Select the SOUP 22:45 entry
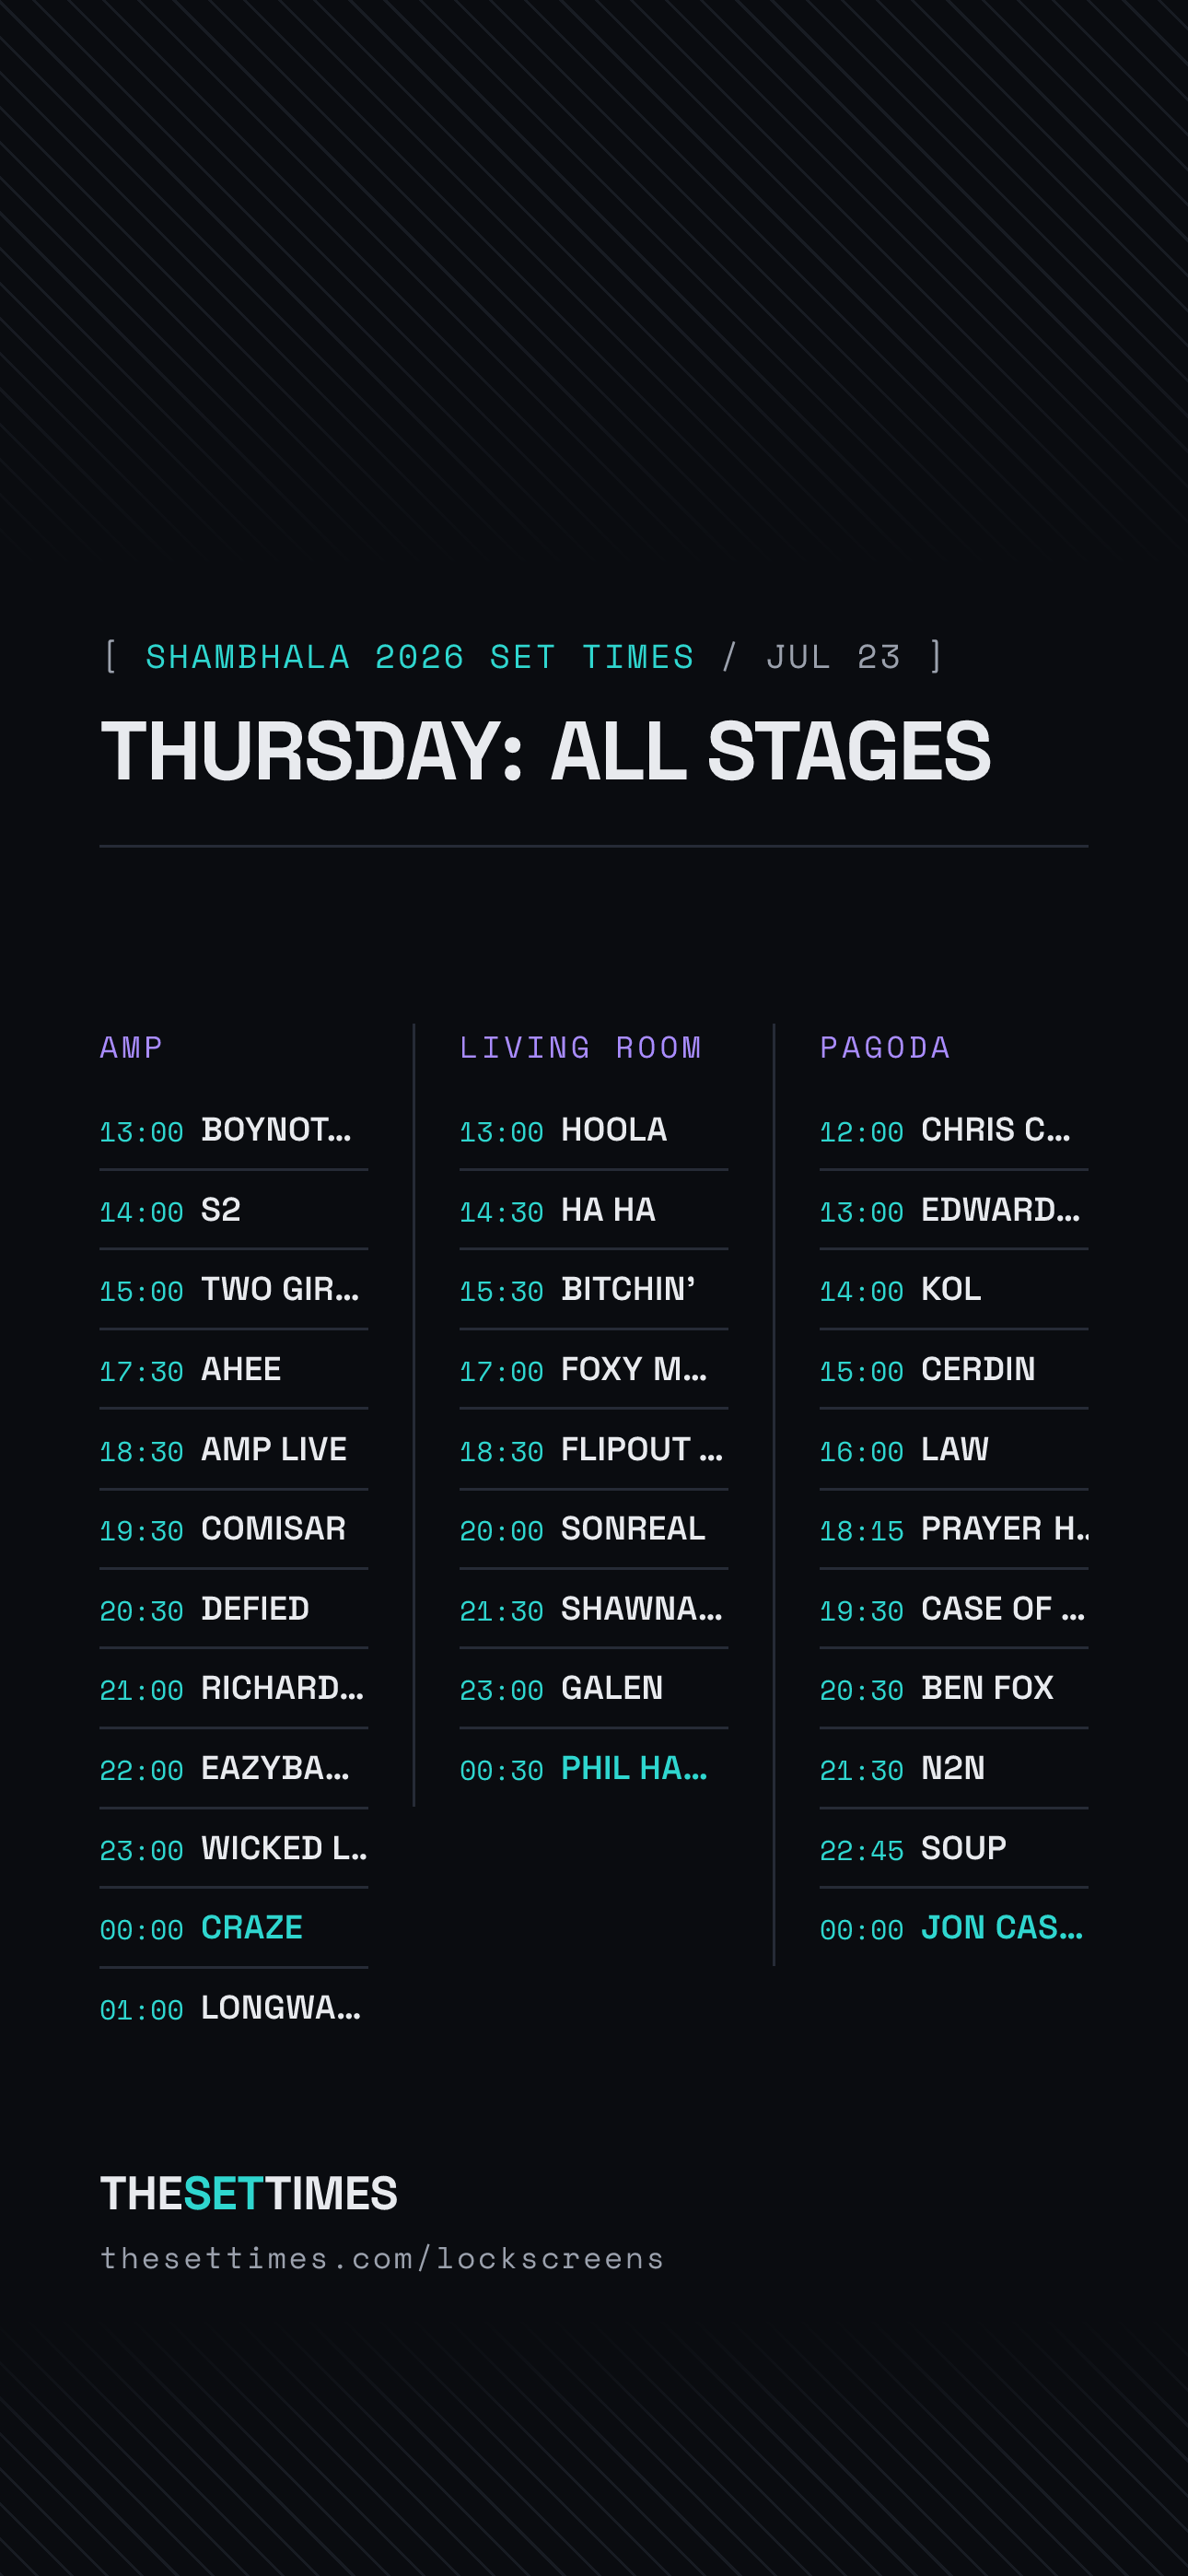 pos(954,1849)
